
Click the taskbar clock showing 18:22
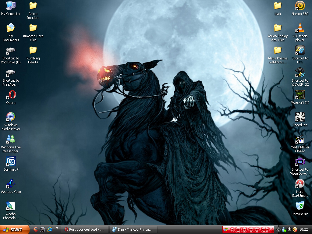coord(304,229)
